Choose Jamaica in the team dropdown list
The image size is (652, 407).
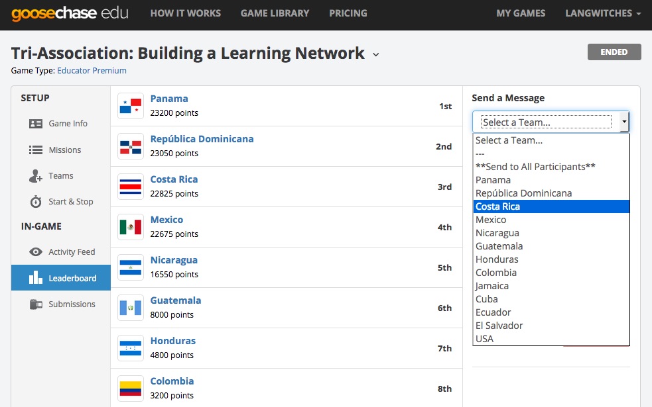coord(551,286)
